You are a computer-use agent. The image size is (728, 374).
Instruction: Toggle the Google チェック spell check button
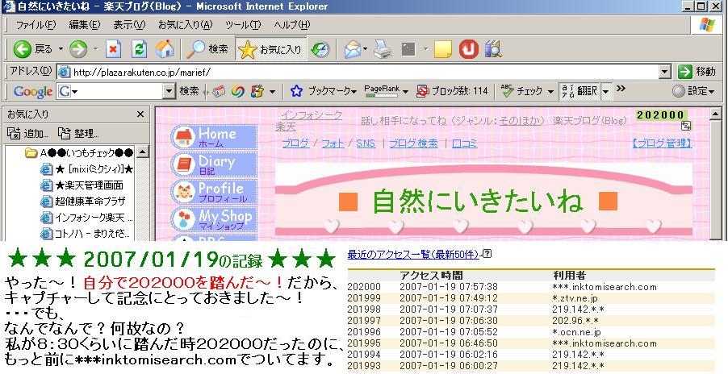[x=522, y=91]
